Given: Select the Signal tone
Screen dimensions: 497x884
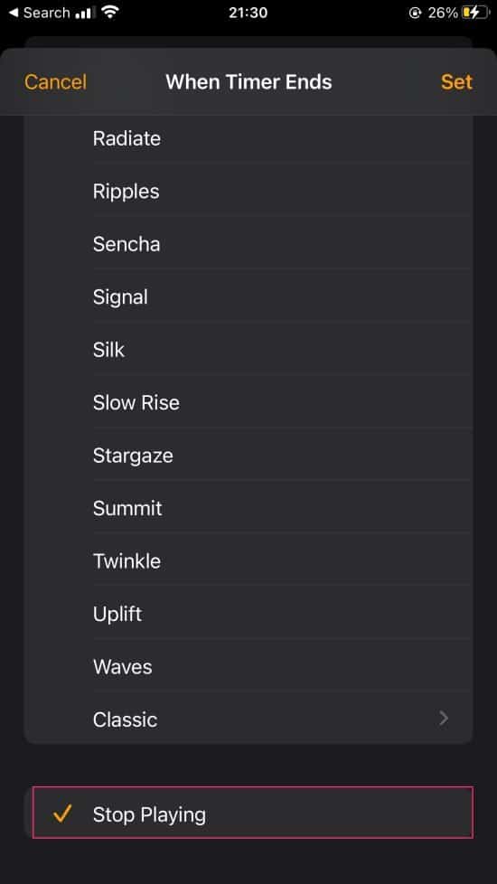Looking at the screenshot, I should tap(248, 296).
